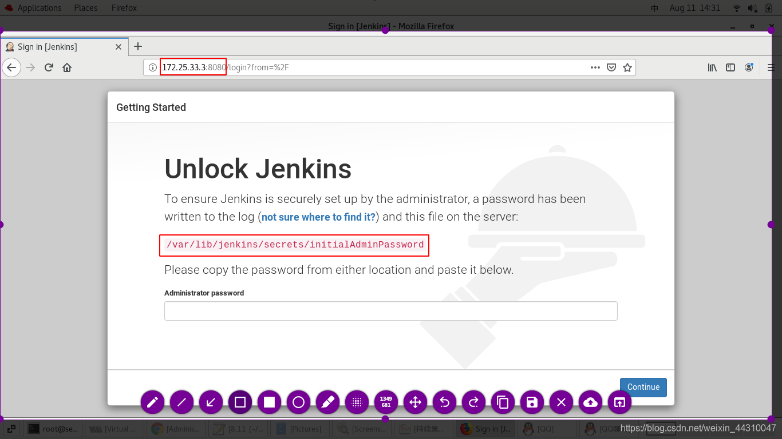Select the Blur pixelate tool

pos(357,402)
